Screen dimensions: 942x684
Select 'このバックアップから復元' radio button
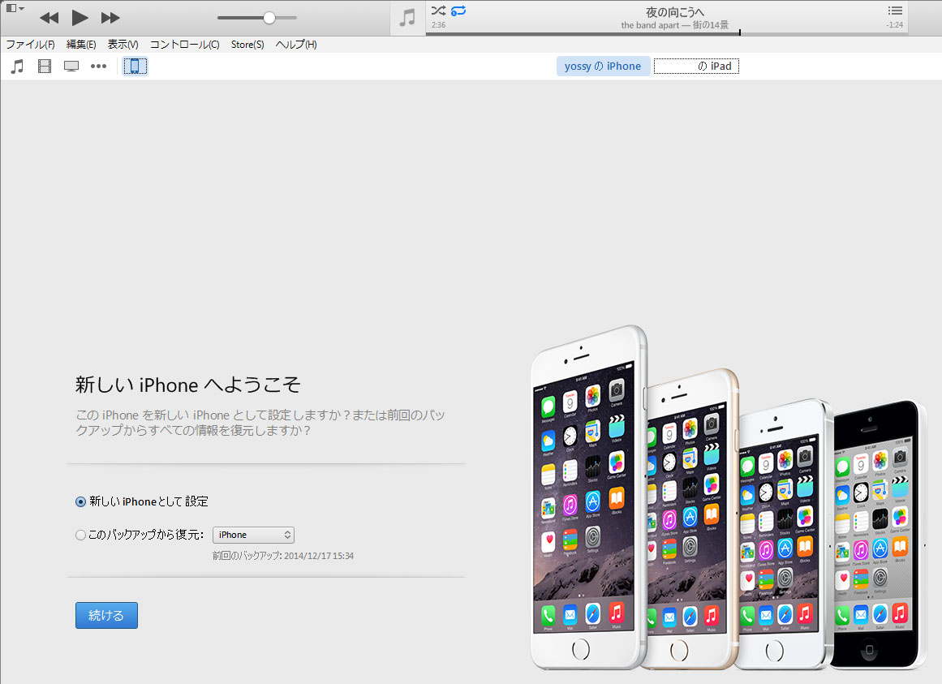[80, 535]
